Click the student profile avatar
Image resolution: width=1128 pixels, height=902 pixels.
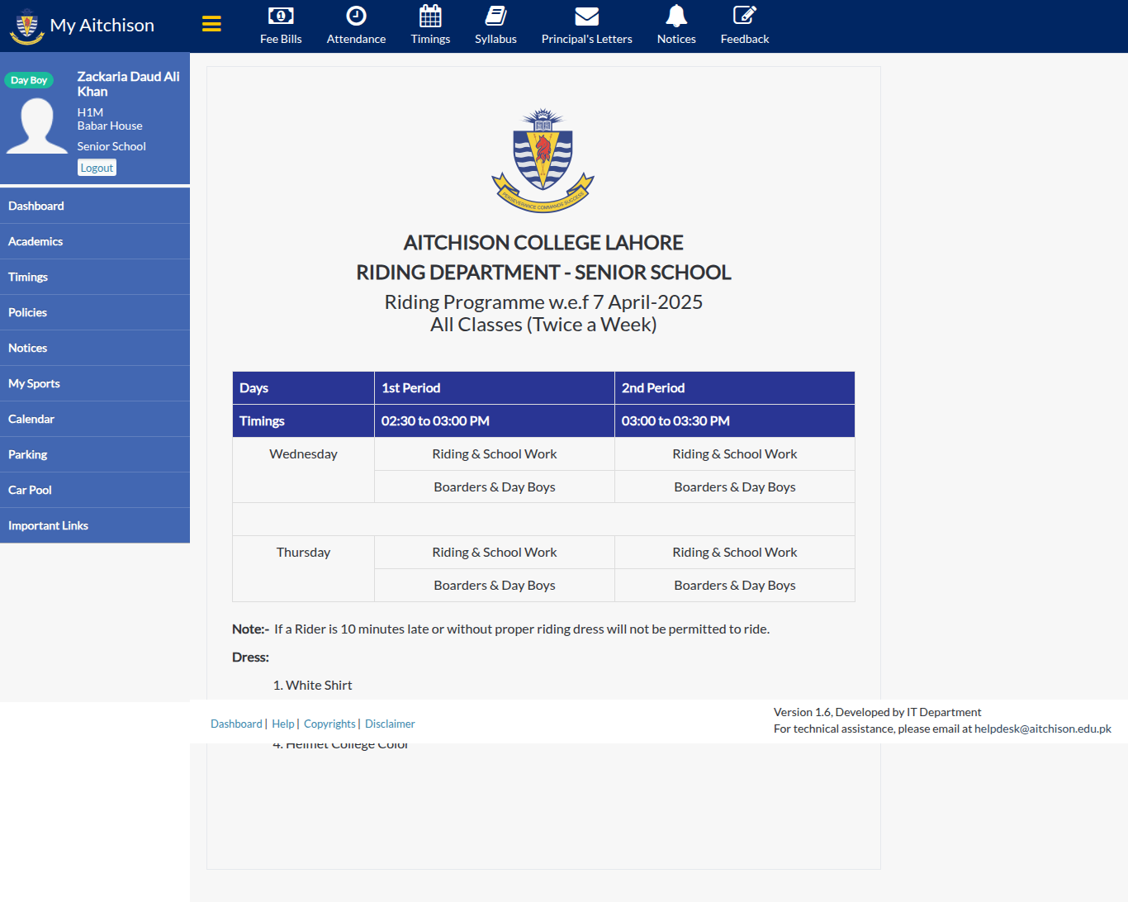pos(37,126)
